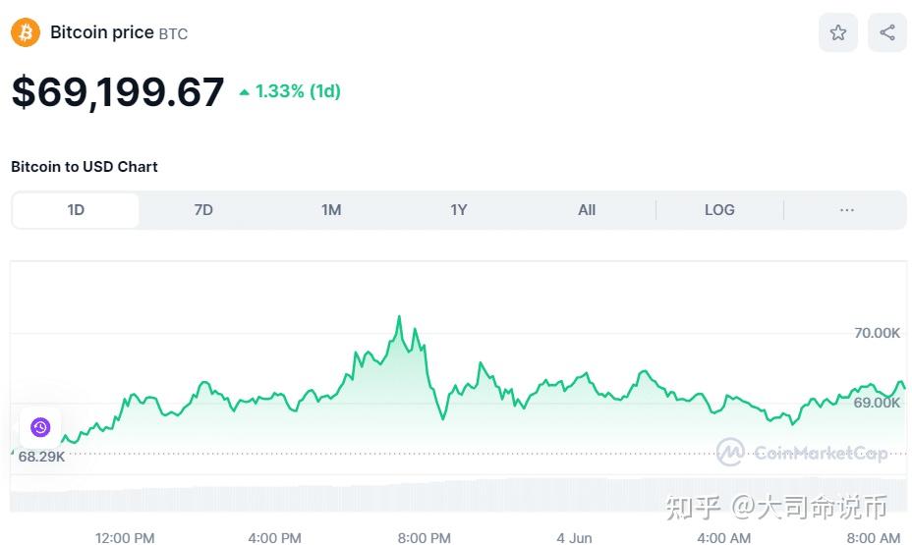Viewport: 912px width, 545px height.
Task: Select the All time range tab
Action: click(x=587, y=210)
